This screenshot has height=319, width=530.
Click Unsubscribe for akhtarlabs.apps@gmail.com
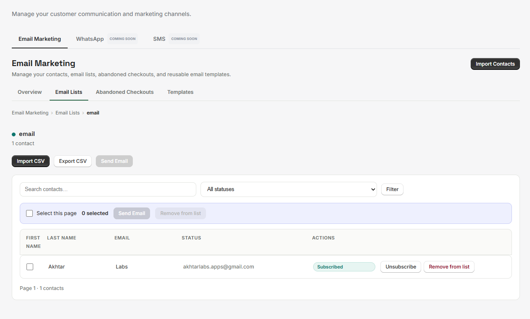(401, 267)
